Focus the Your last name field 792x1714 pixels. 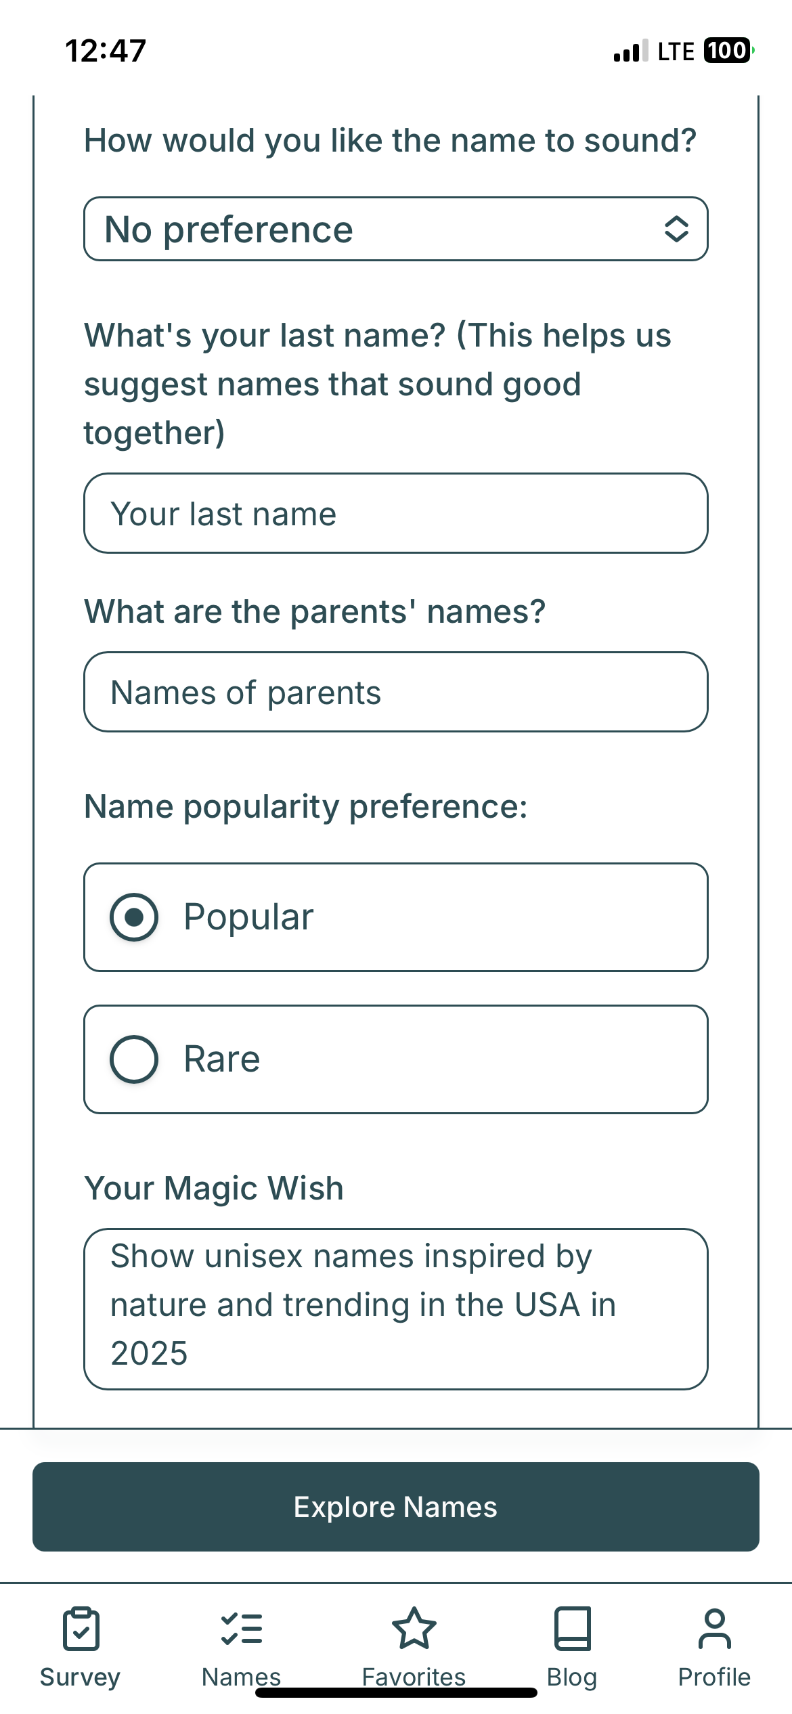pyautogui.click(x=395, y=513)
